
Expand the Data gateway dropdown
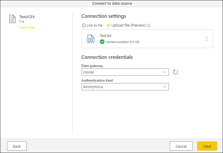[x=125, y=72]
